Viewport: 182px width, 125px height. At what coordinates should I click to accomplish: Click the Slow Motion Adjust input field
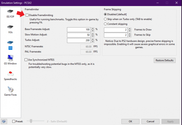[x=78, y=35]
